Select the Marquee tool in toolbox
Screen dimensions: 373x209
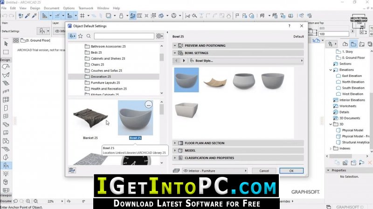pos(6,52)
